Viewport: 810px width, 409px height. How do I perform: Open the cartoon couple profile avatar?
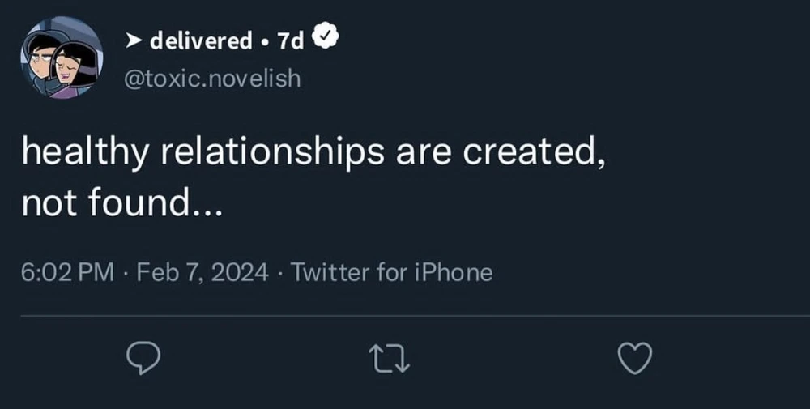[x=62, y=57]
